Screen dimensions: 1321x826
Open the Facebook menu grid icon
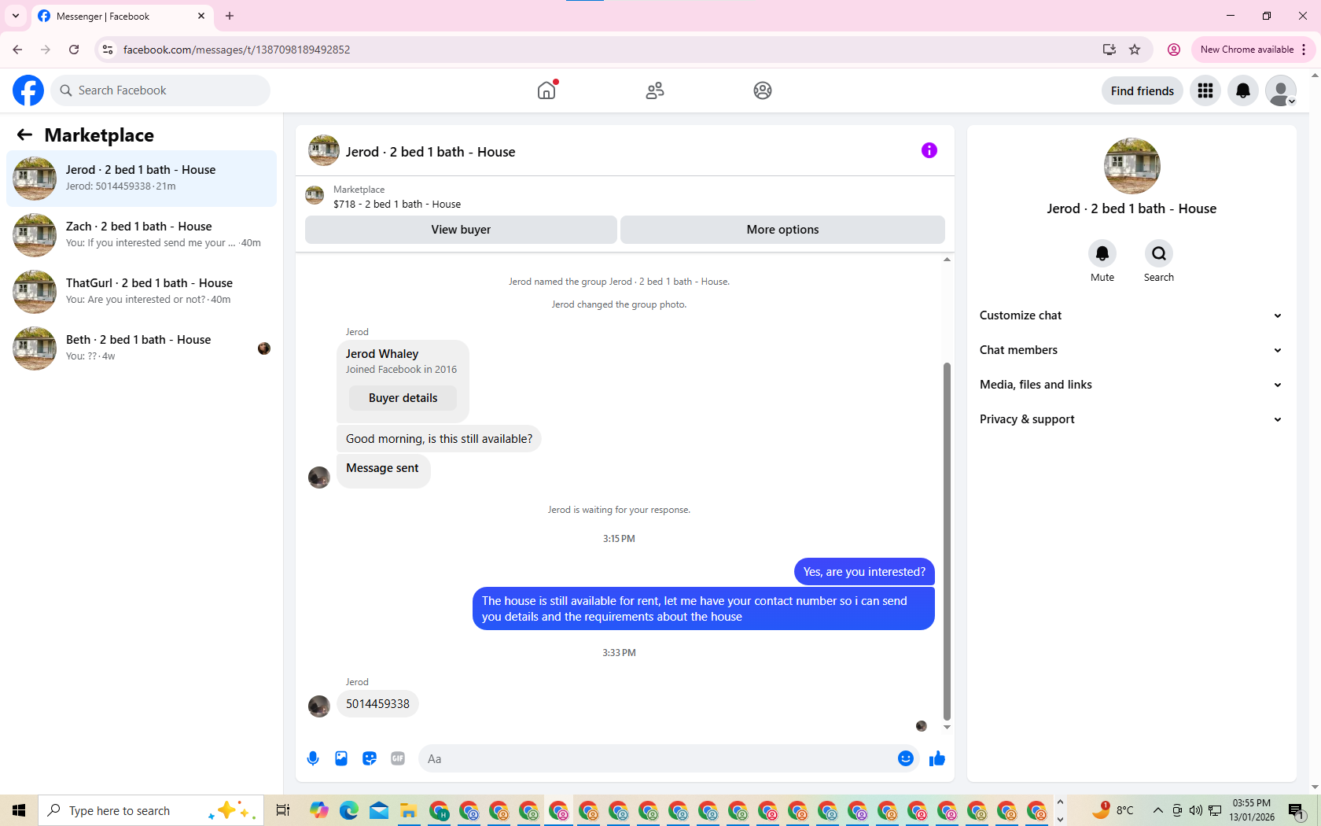[x=1205, y=90]
